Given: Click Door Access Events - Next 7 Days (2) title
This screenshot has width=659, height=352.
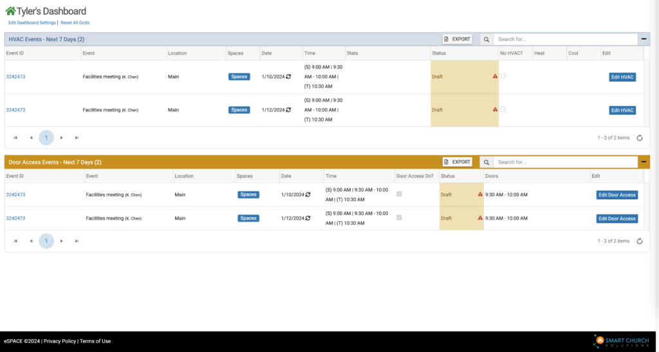Looking at the screenshot, I should 55,163.
